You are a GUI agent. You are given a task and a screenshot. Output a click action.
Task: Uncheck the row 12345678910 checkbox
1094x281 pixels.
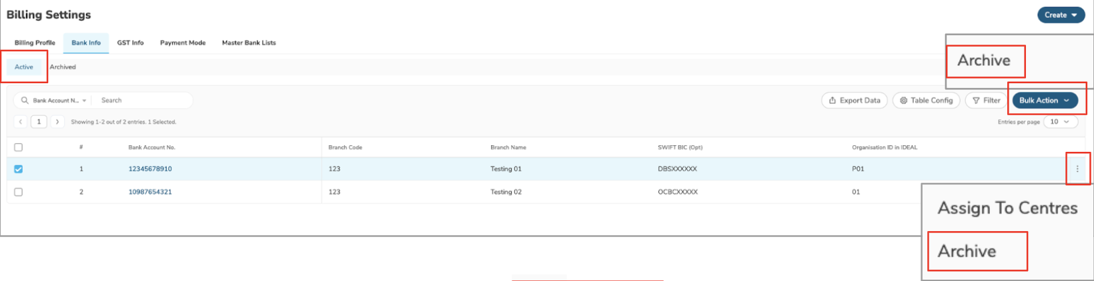pyautogui.click(x=18, y=169)
